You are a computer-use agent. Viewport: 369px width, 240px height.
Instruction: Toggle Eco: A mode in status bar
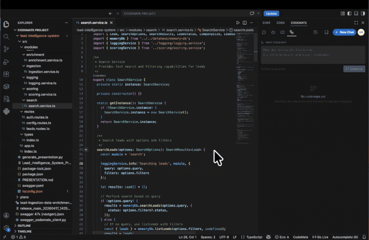282,237
